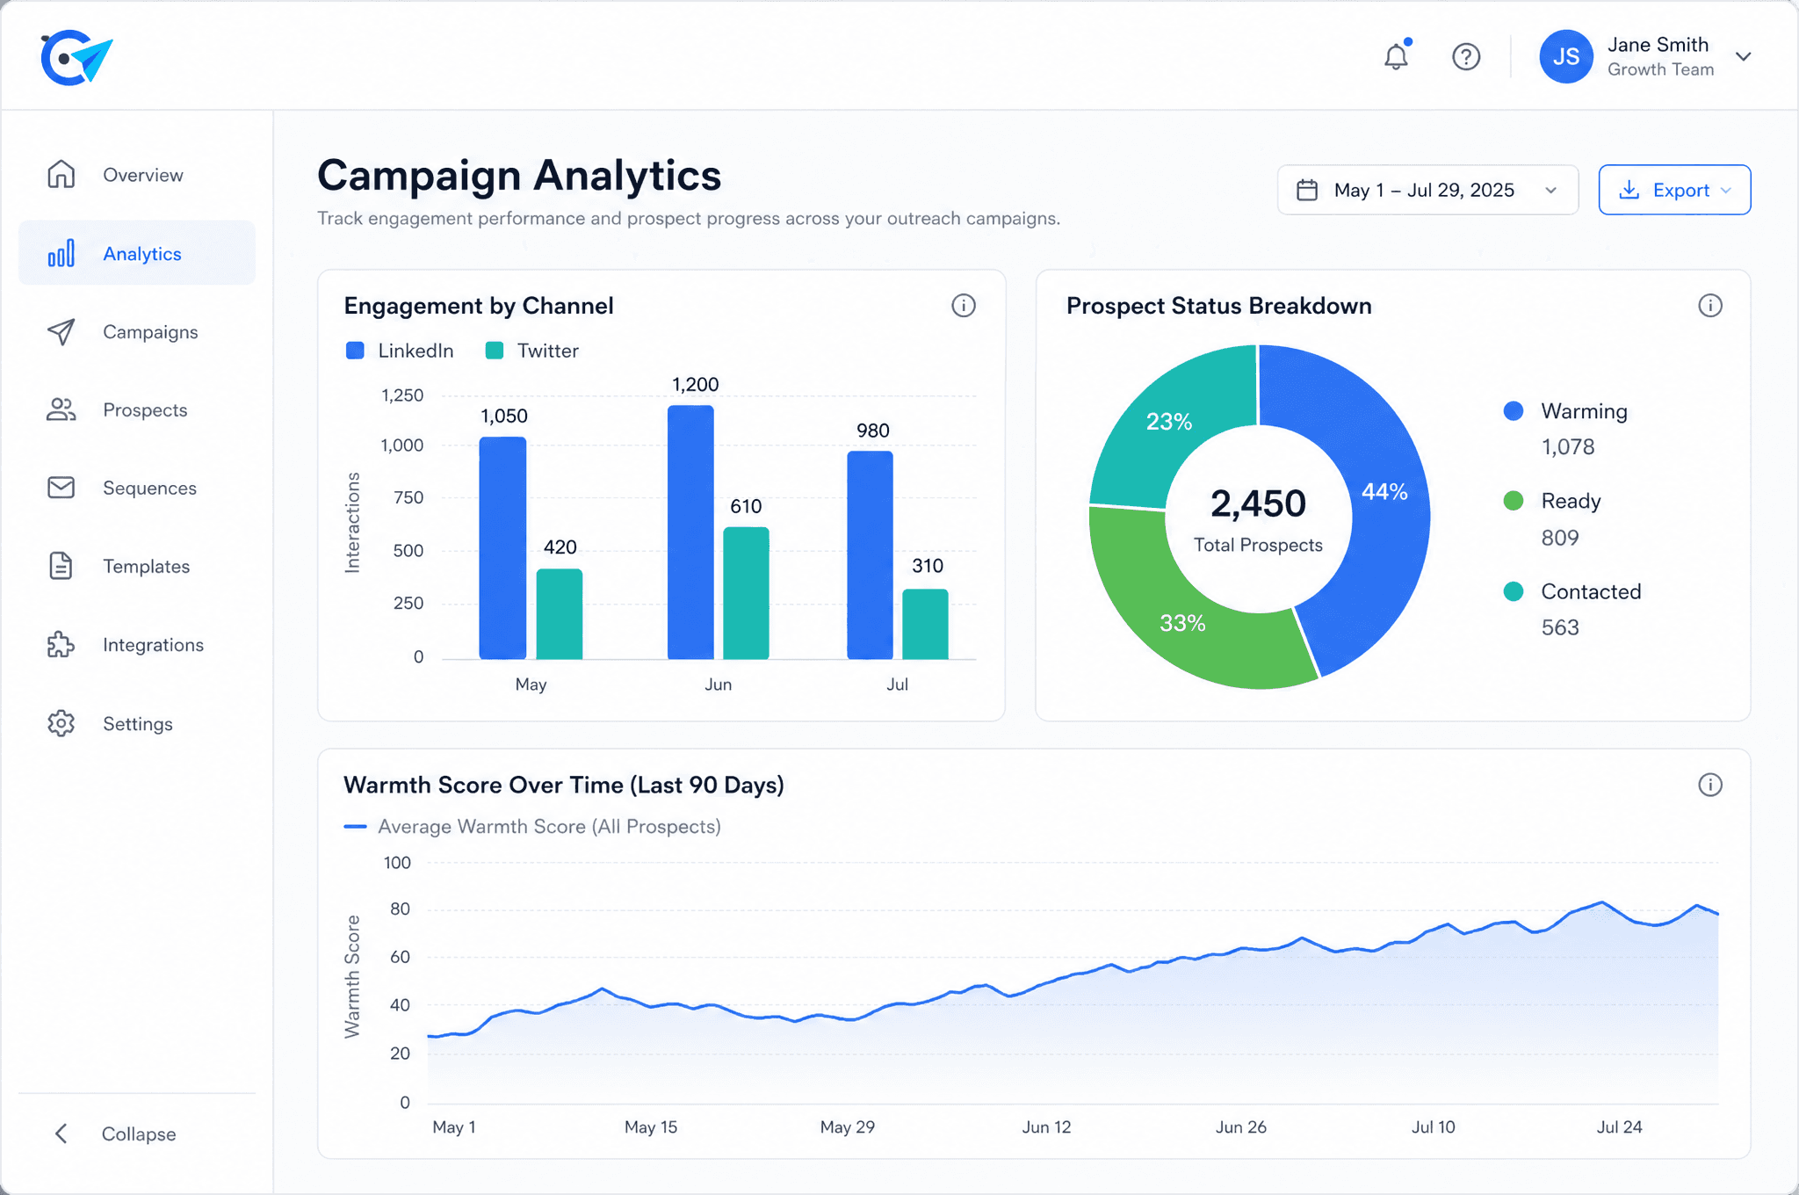Open Integrations from sidebar
Screen dimensions: 1799x1195
[x=137, y=644]
